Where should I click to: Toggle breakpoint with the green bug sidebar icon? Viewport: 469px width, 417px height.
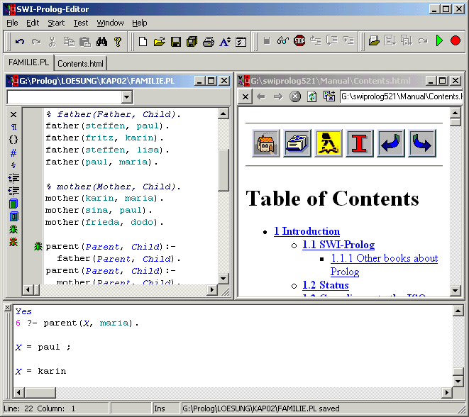(x=13, y=229)
